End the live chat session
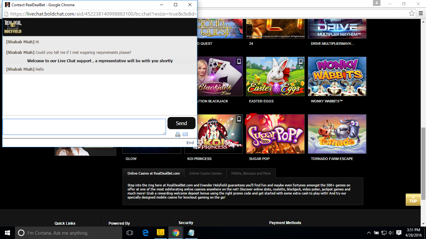This screenshot has height=239, width=426. point(190,143)
